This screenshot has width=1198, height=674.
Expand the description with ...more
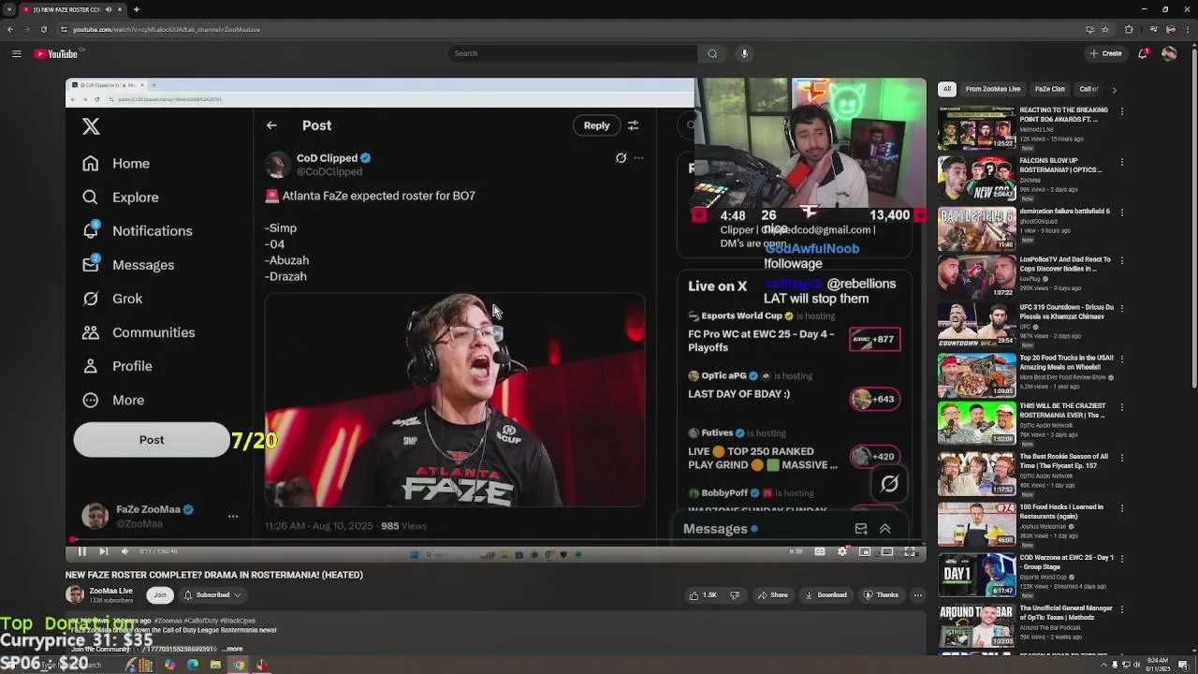(x=233, y=649)
